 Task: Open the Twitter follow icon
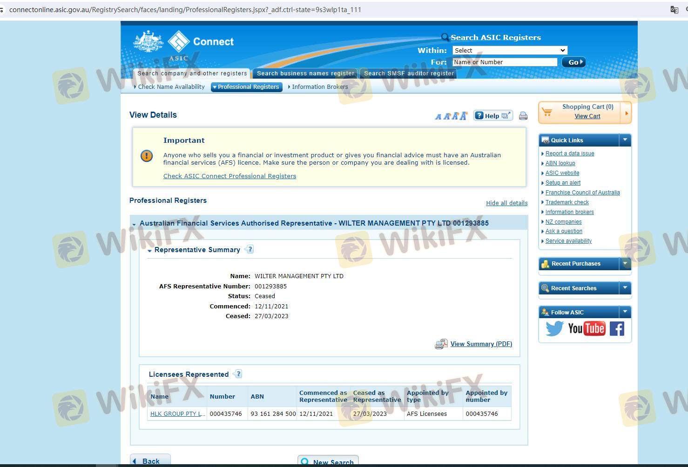(x=554, y=329)
